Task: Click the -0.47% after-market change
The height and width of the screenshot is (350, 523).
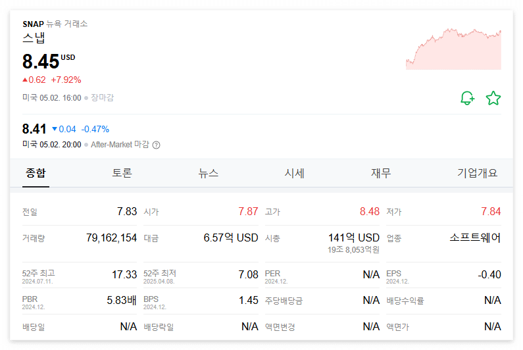Action: click(95, 129)
